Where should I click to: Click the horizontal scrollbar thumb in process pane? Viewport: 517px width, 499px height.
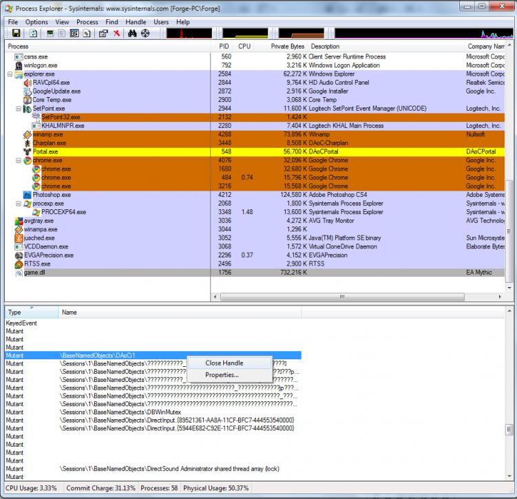coord(342,297)
